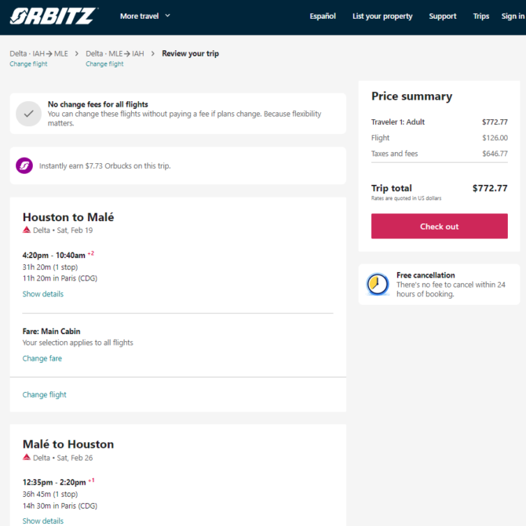Click the Check out button
Image resolution: width=526 pixels, height=526 pixels.
coord(440,226)
